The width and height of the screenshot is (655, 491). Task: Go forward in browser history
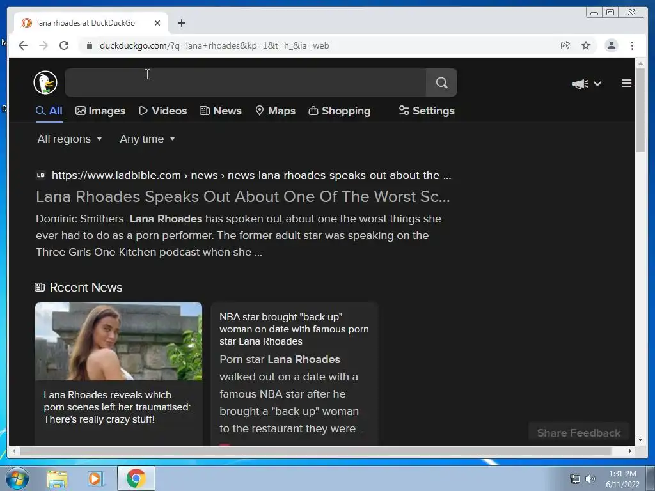pos(43,45)
